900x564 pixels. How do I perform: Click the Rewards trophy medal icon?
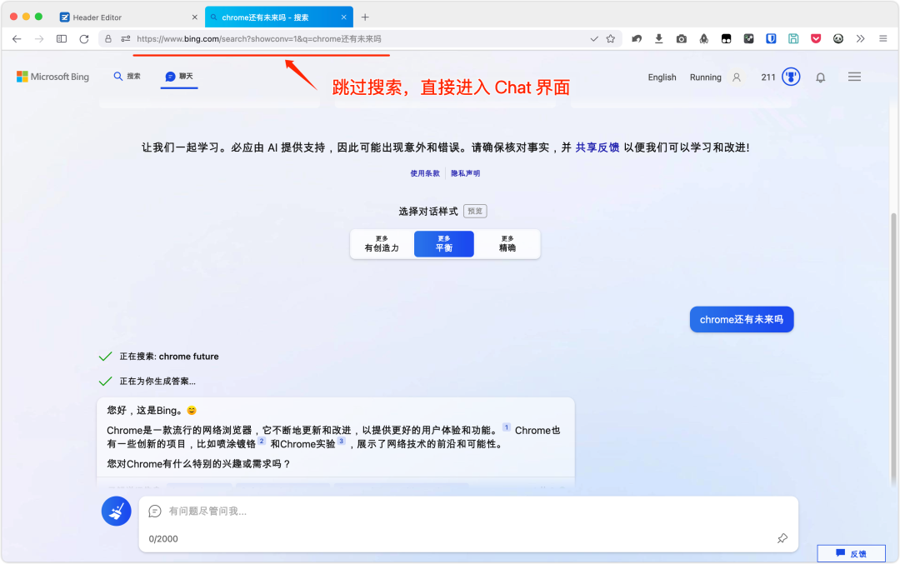click(x=791, y=77)
